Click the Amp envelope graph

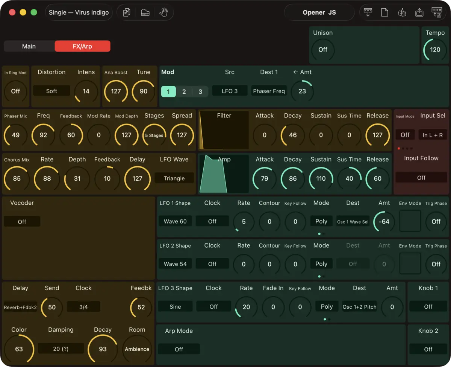[224, 174]
